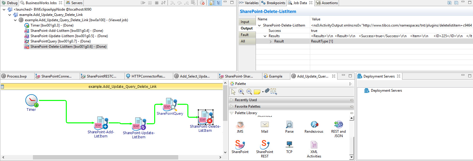Expand the Recently Used palette section

232,100
